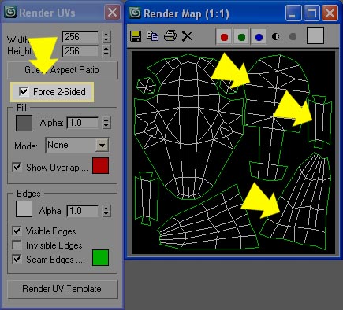Adjust the Fill Alpha spinner
Viewport: 343px width, 310px height.
(x=106, y=123)
